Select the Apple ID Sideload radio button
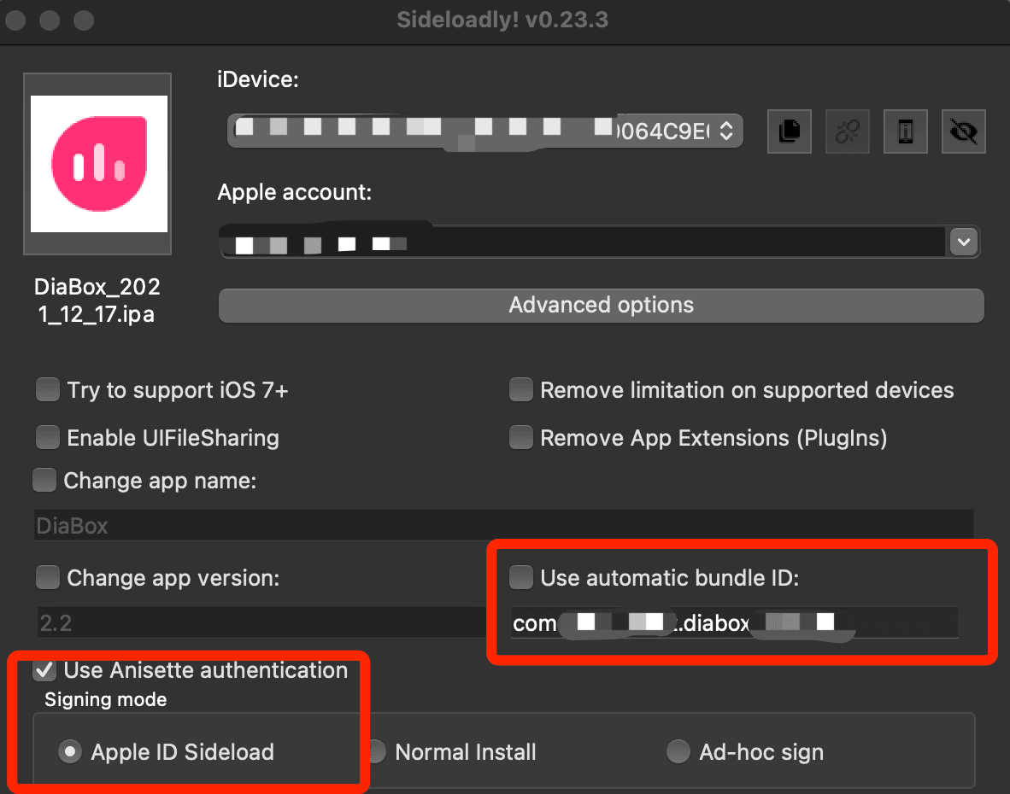The image size is (1010, 794). [69, 751]
